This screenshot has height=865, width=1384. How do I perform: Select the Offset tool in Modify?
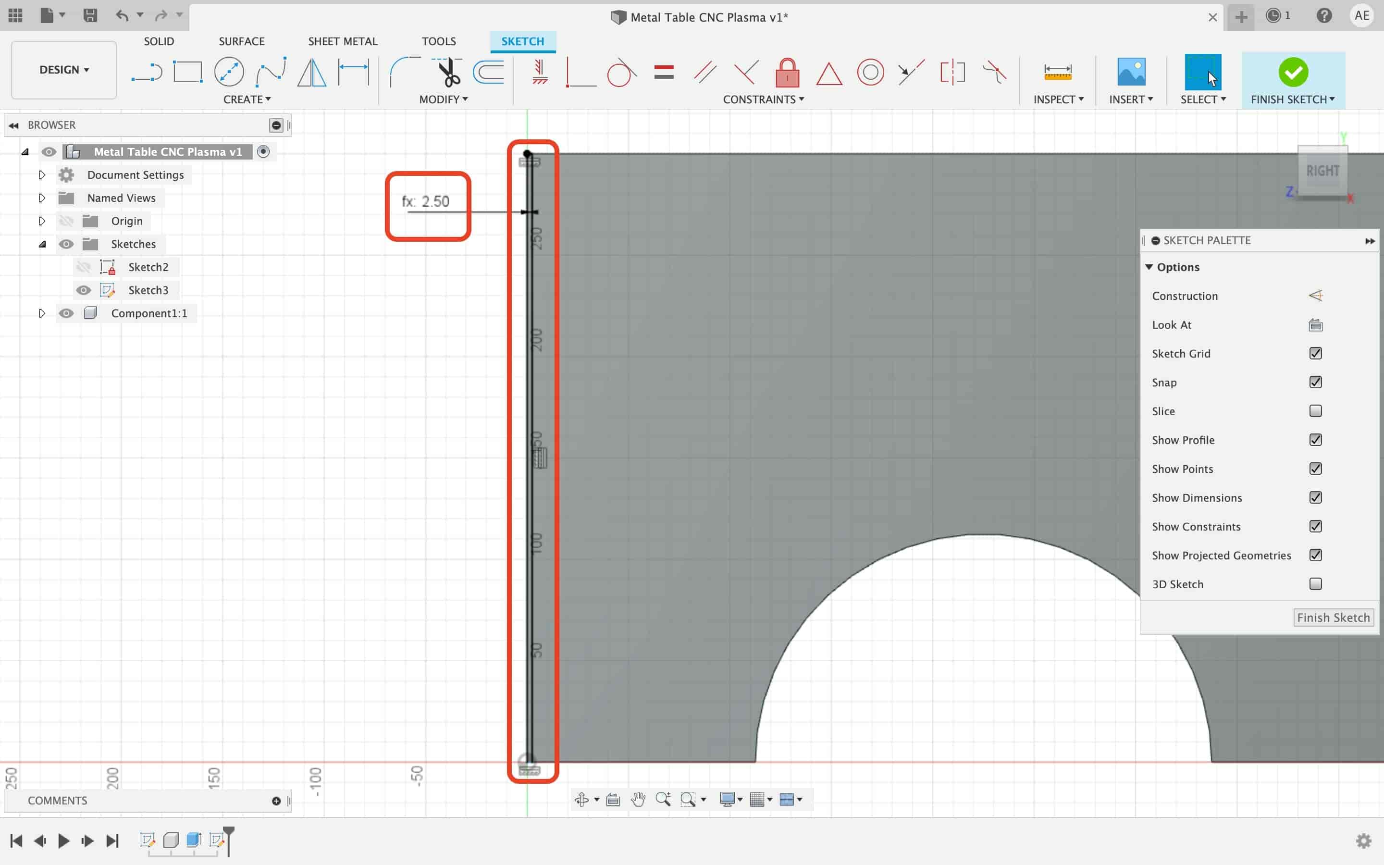pos(488,72)
